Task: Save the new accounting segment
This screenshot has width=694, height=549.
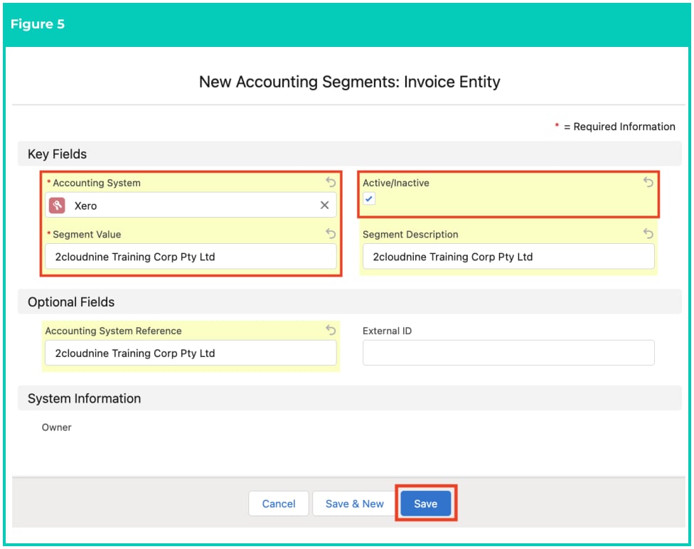Action: coord(426,503)
